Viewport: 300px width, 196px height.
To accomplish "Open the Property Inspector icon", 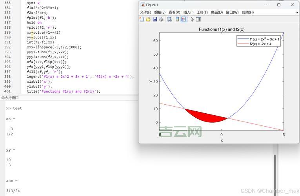I will (x=198, y=19).
